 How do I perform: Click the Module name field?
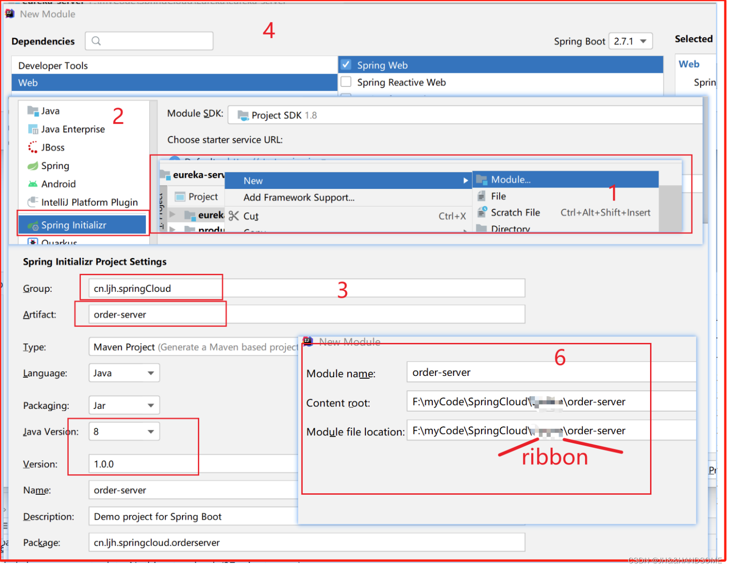pos(551,372)
